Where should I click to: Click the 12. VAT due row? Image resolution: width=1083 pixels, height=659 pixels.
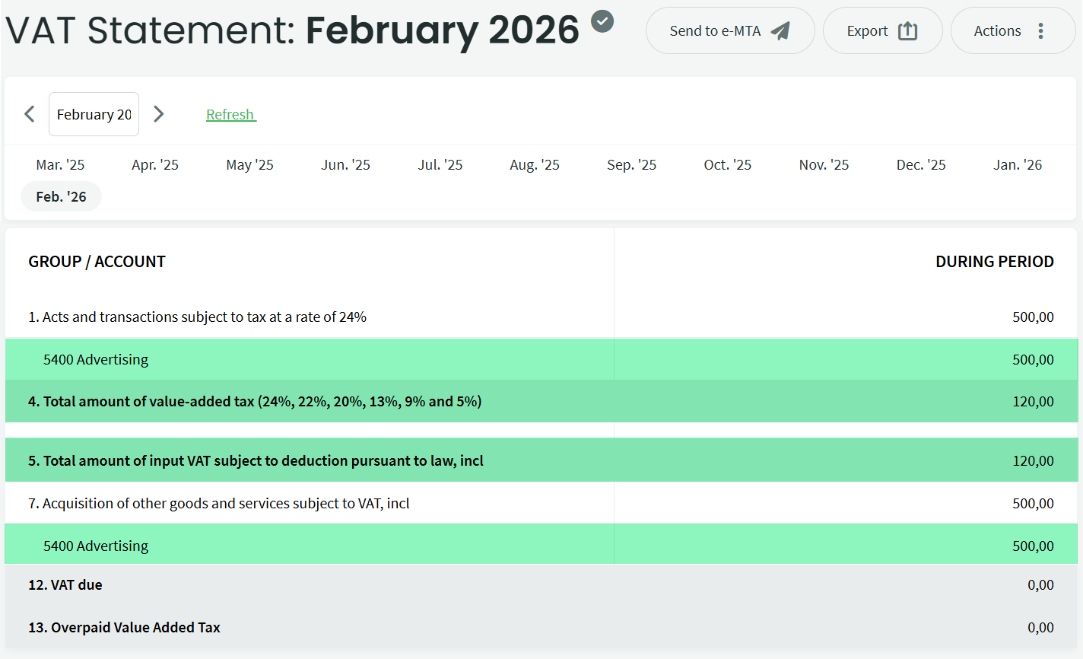click(x=65, y=585)
